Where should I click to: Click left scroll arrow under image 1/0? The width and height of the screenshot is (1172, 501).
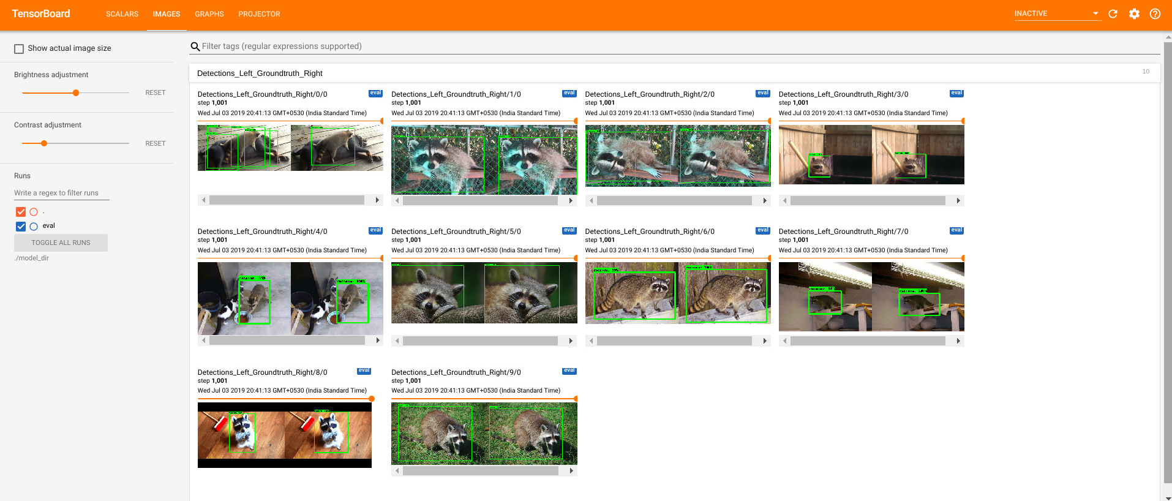click(x=397, y=200)
